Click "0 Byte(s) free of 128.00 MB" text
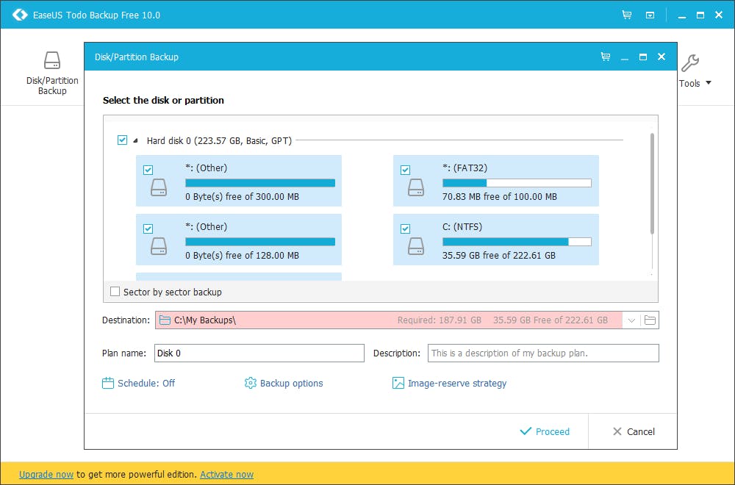The image size is (735, 485). [243, 256]
